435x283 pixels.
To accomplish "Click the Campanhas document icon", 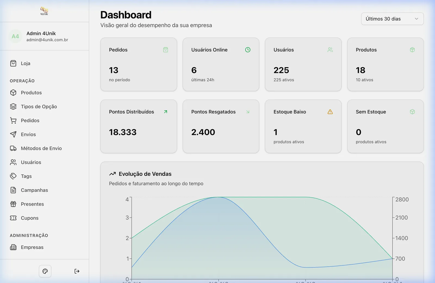I will click(13, 190).
